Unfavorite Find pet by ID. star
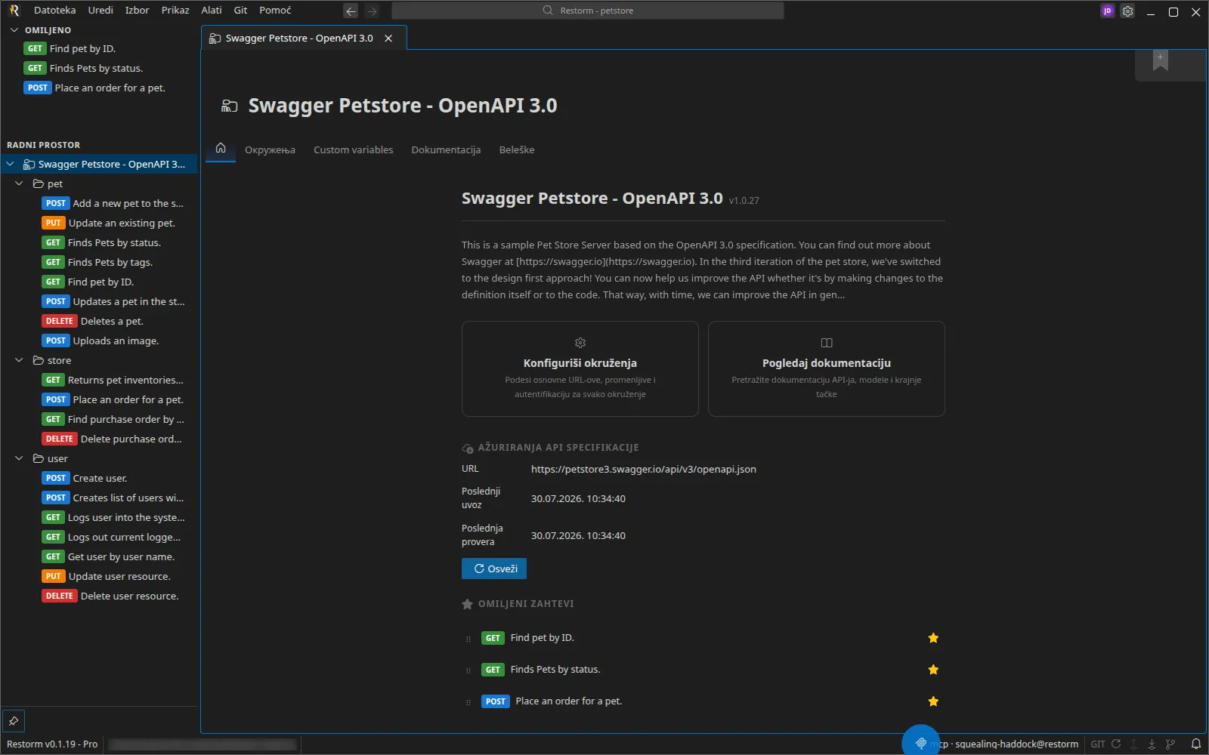Screen dimensions: 1209x755 click(933, 638)
